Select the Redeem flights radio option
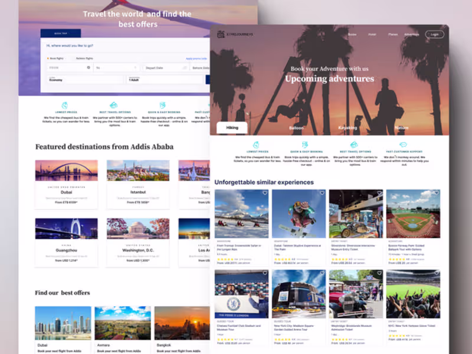The image size is (472, 354). 83,58
